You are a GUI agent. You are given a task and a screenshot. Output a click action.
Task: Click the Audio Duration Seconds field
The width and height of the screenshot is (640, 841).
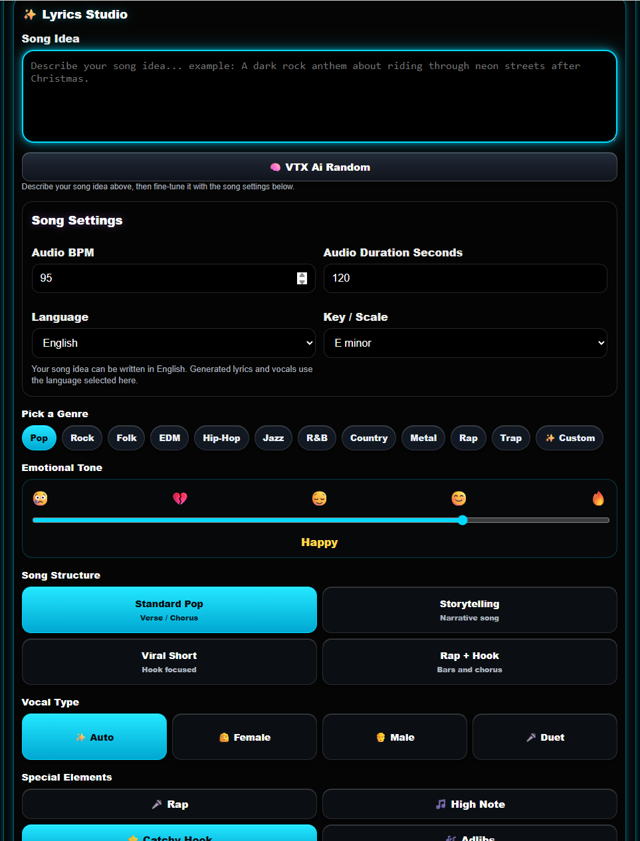pos(465,278)
